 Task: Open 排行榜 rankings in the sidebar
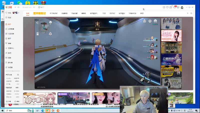pos(9,63)
